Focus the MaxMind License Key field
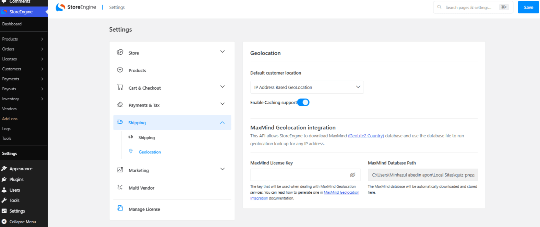540x227 pixels. coord(305,175)
